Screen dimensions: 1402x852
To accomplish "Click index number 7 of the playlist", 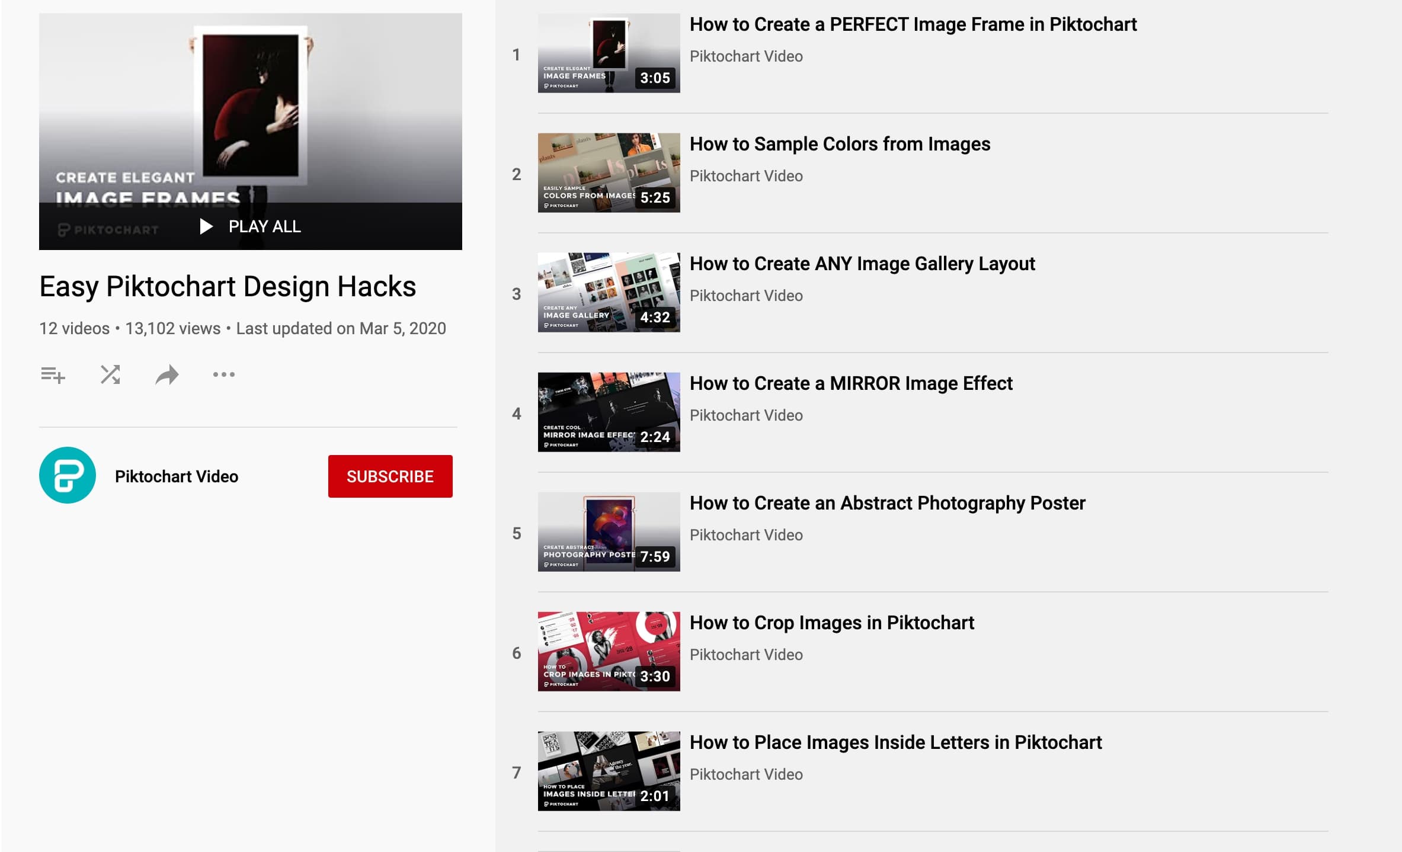I will click(x=516, y=773).
